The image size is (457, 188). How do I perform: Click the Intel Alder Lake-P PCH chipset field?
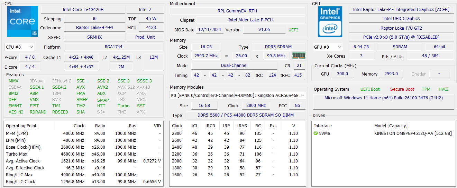coord(250,20)
